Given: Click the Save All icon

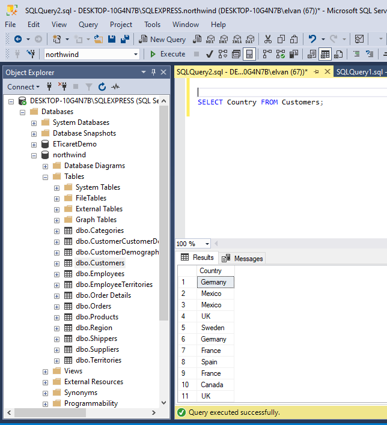Looking at the screenshot, I should (125, 39).
